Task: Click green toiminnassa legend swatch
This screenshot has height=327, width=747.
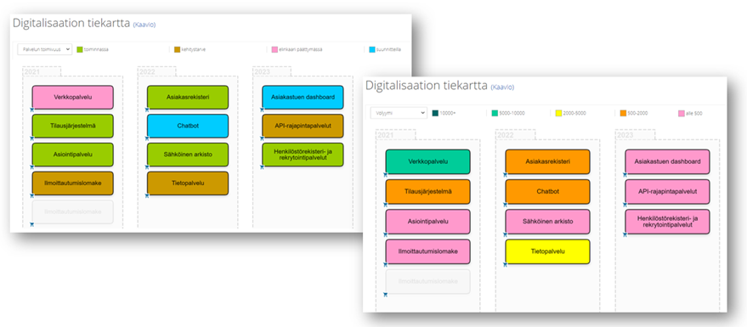Action: coord(80,49)
